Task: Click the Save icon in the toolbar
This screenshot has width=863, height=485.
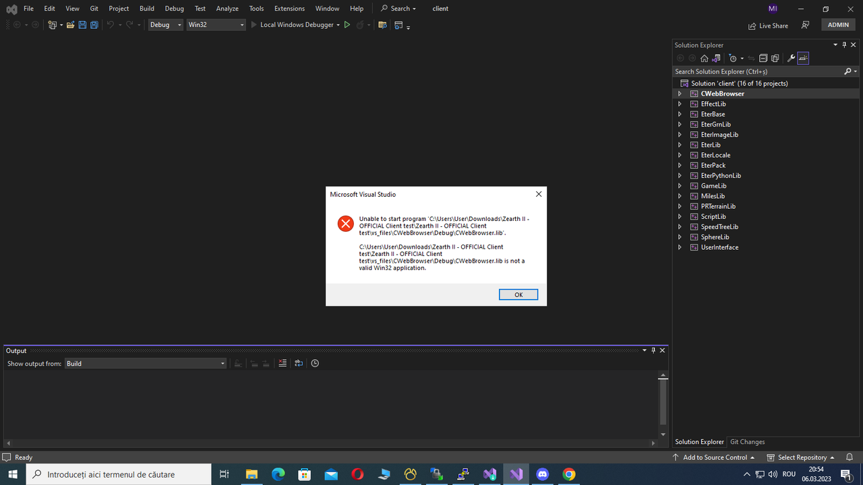Action: [x=82, y=25]
